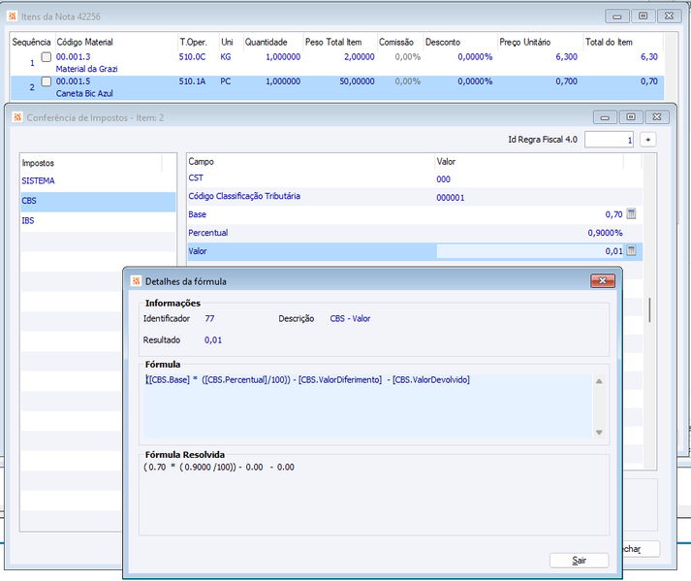The width and height of the screenshot is (691, 581).
Task: Click the value 000001
Action: click(451, 198)
